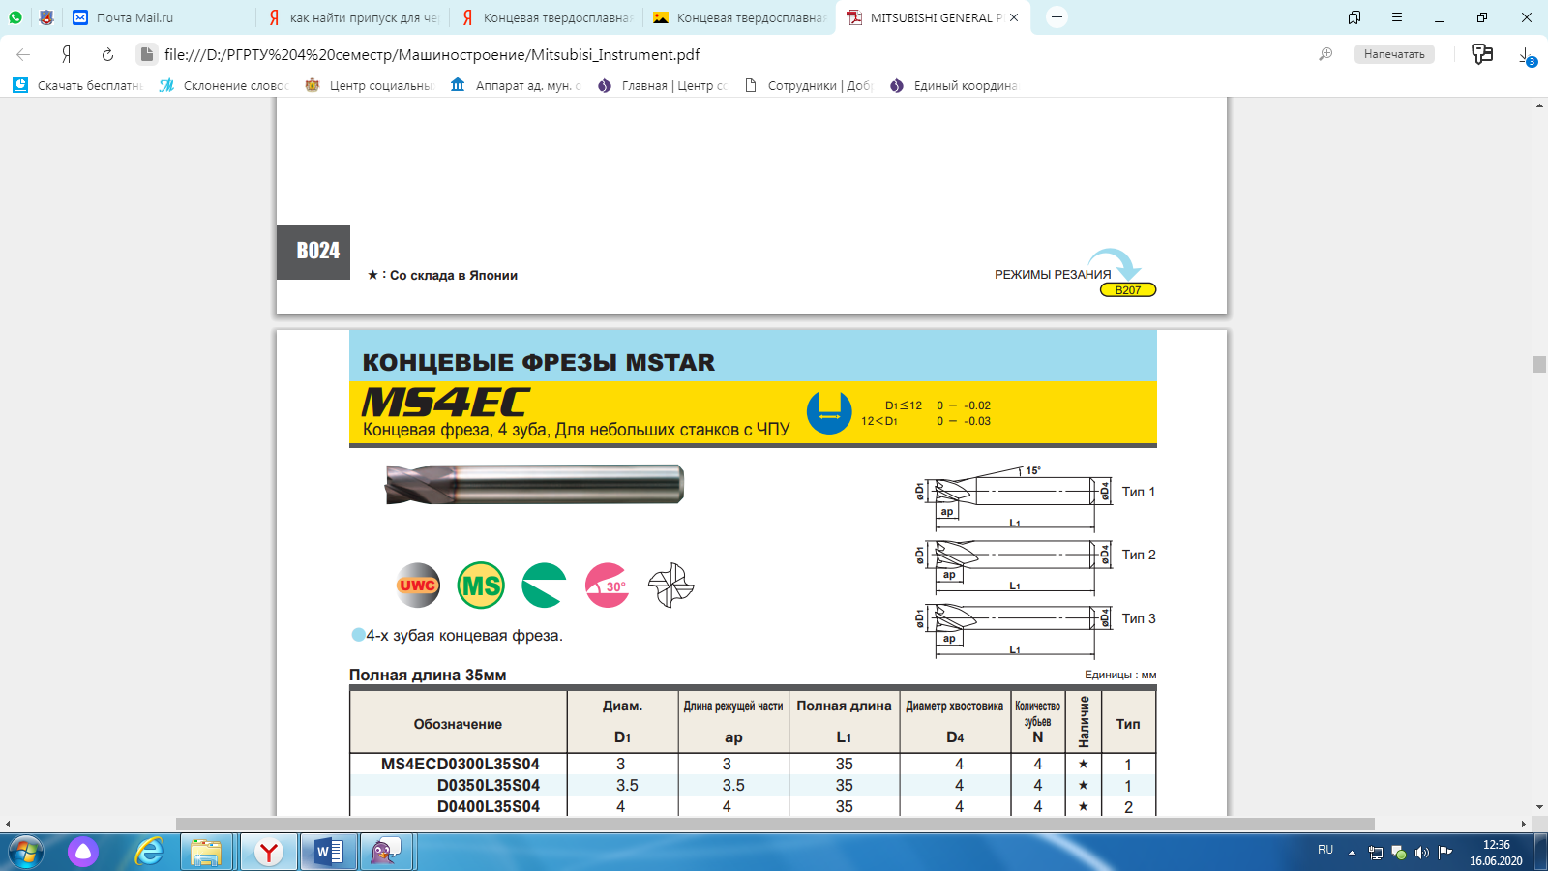Click the blue tolerance symbol icon
Viewport: 1548px width, 871px height.
(x=829, y=413)
